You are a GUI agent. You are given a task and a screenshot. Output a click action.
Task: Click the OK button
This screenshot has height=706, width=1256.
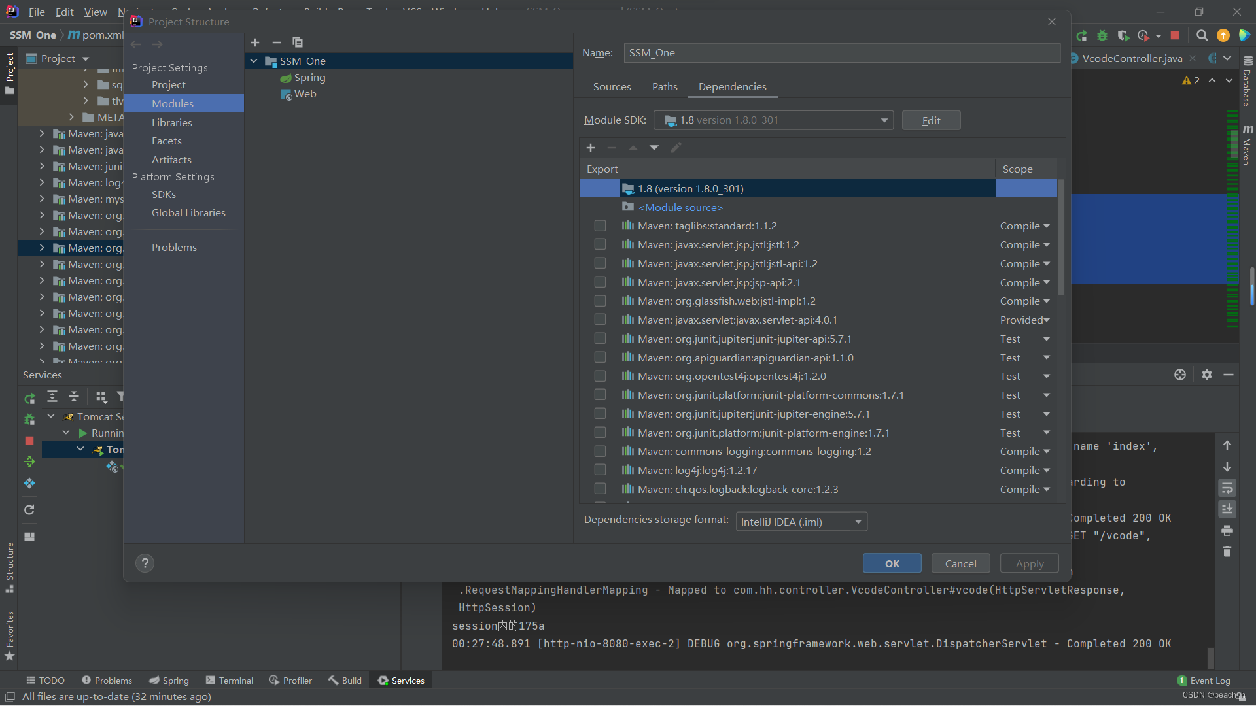[x=892, y=563]
